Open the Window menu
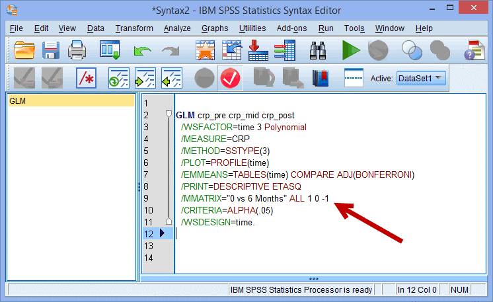The height and width of the screenshot is (302, 493). pos(389,28)
